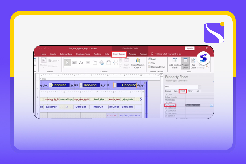Switch to the Home ribbon tab
Image resolution: width=246 pixels, height=164 pixels.
coord(43,54)
